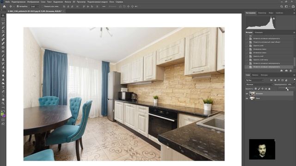Click the histogram cached data warning triangle
The height and width of the screenshot is (166, 296).
(x=274, y=18)
